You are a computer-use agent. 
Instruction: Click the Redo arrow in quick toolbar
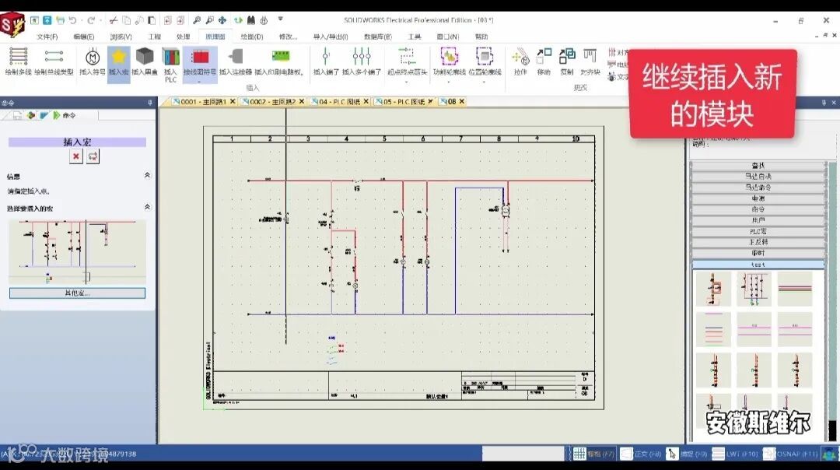coord(91,20)
